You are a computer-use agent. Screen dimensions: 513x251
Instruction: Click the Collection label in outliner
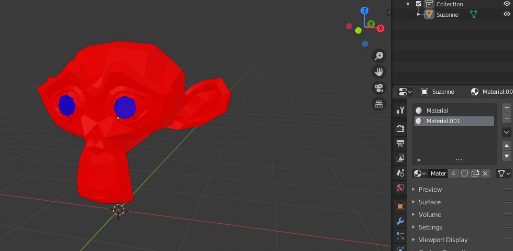(x=450, y=4)
